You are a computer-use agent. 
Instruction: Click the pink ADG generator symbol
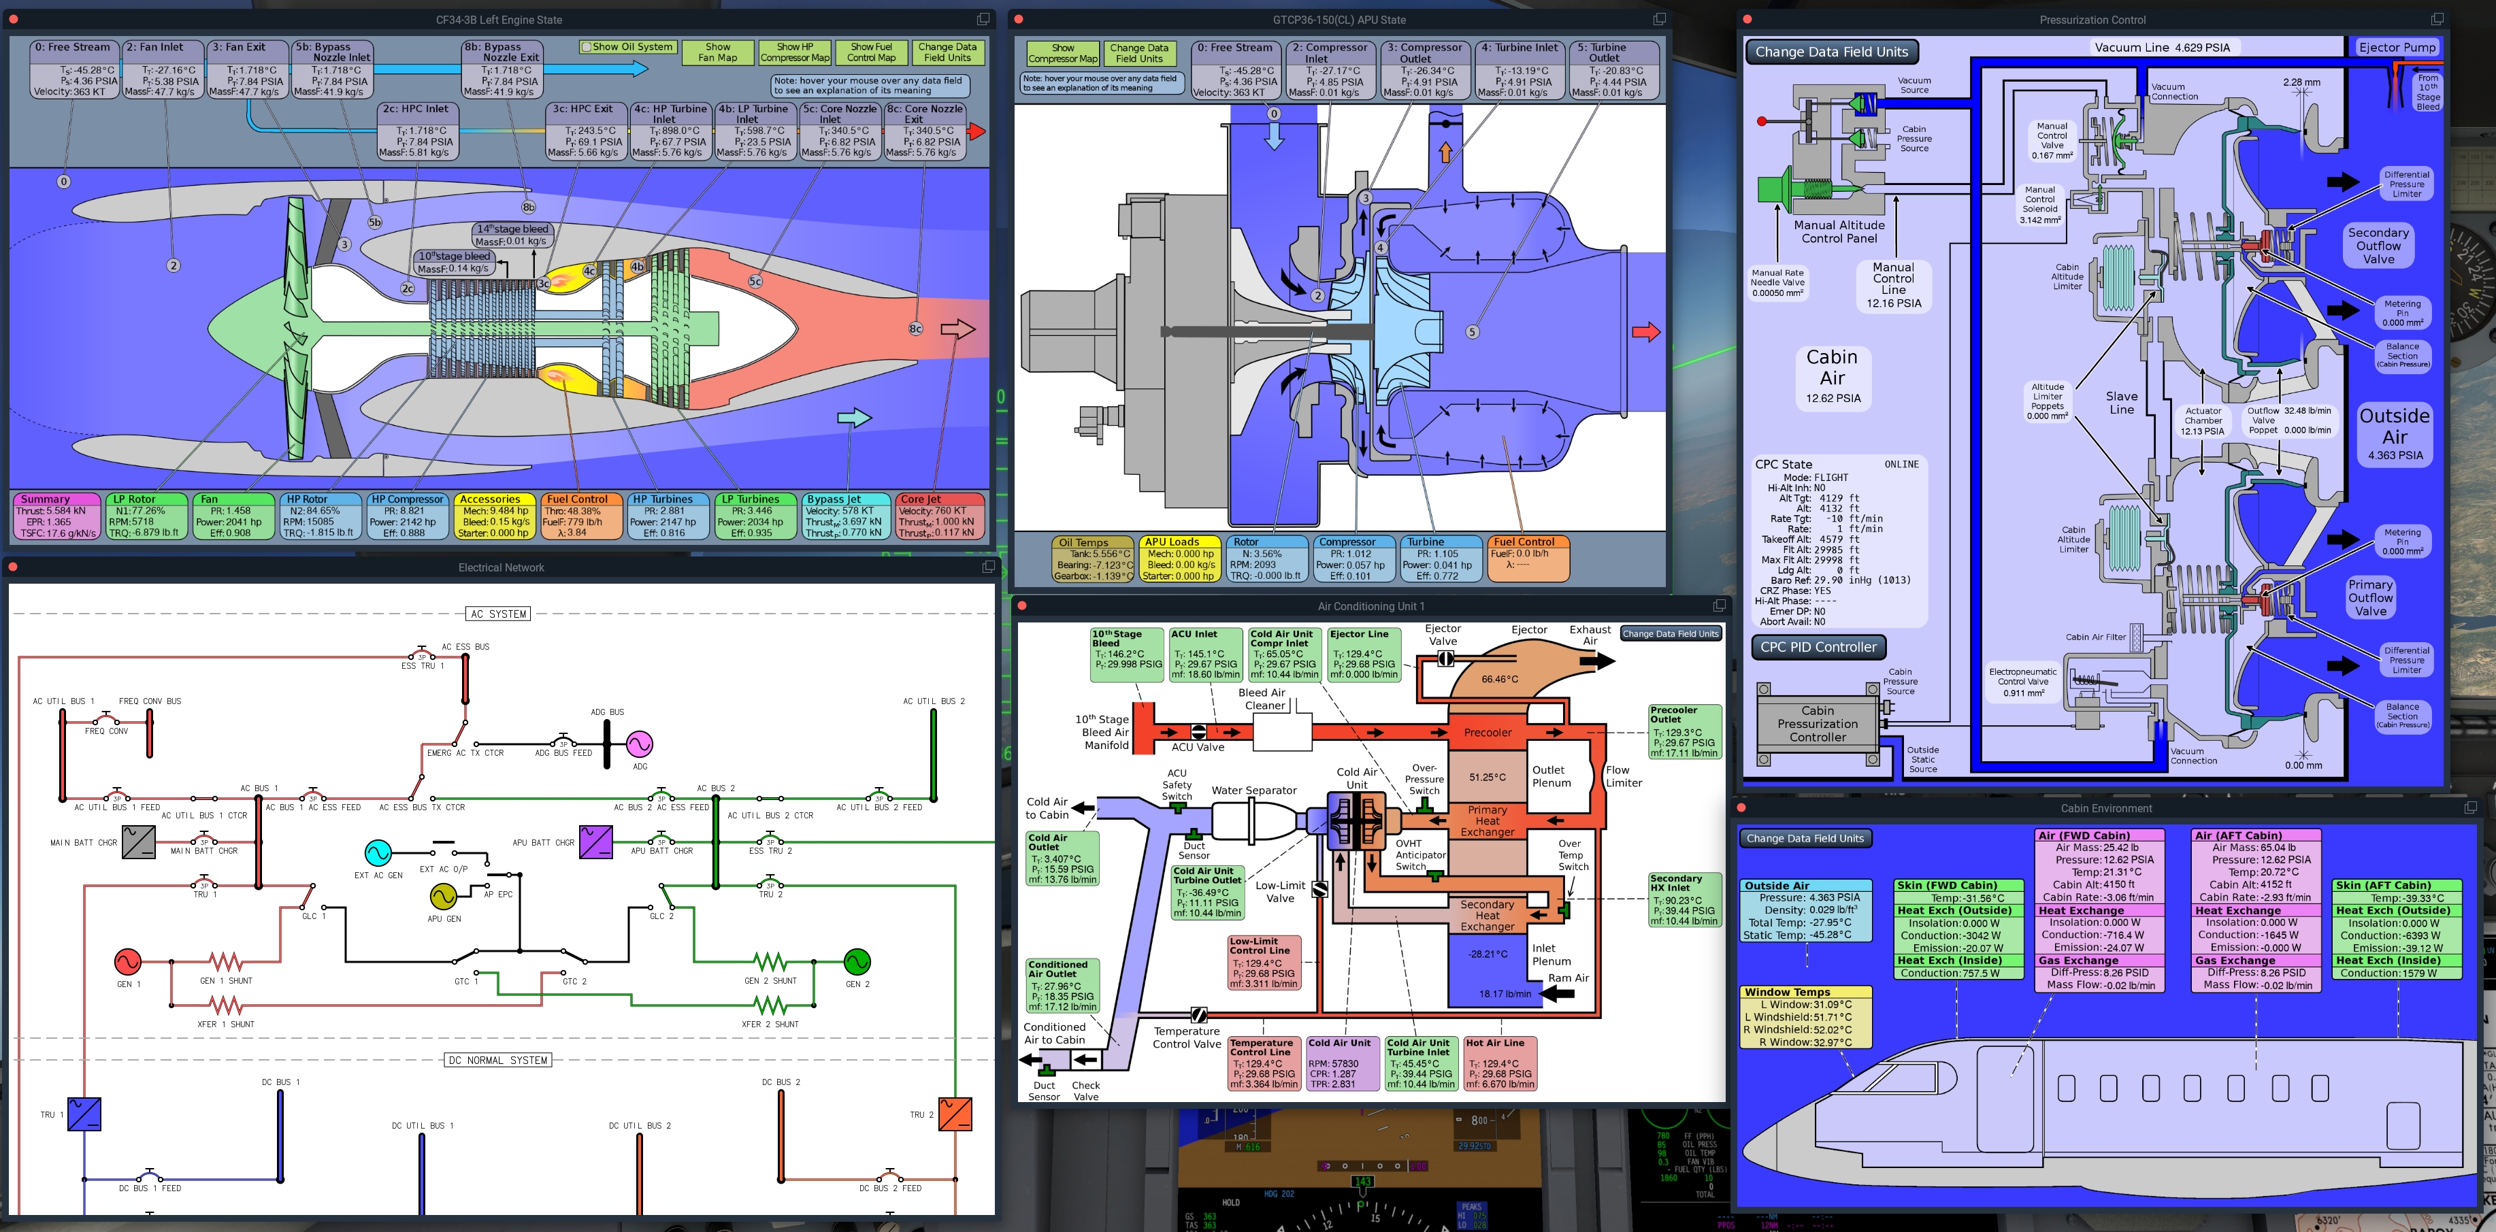point(638,744)
